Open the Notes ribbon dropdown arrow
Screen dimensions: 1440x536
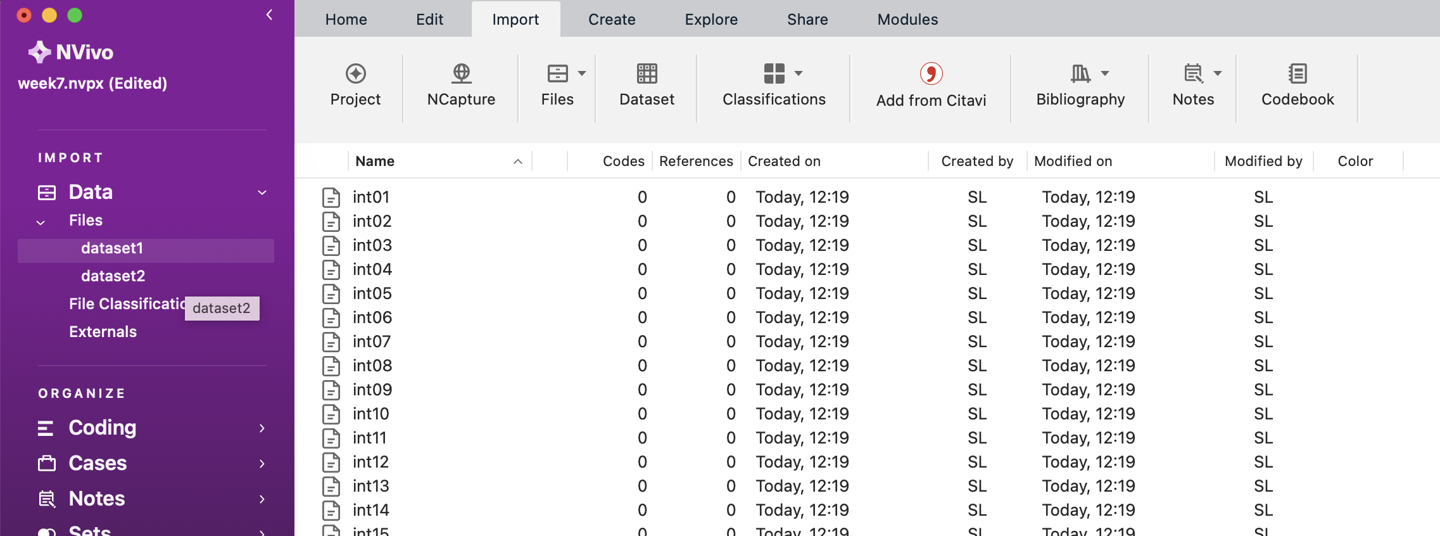point(1218,73)
